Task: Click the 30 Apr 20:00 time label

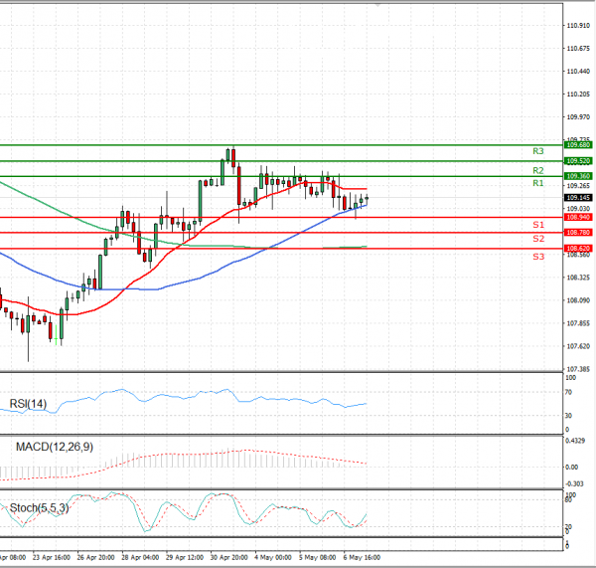Action: (x=228, y=557)
